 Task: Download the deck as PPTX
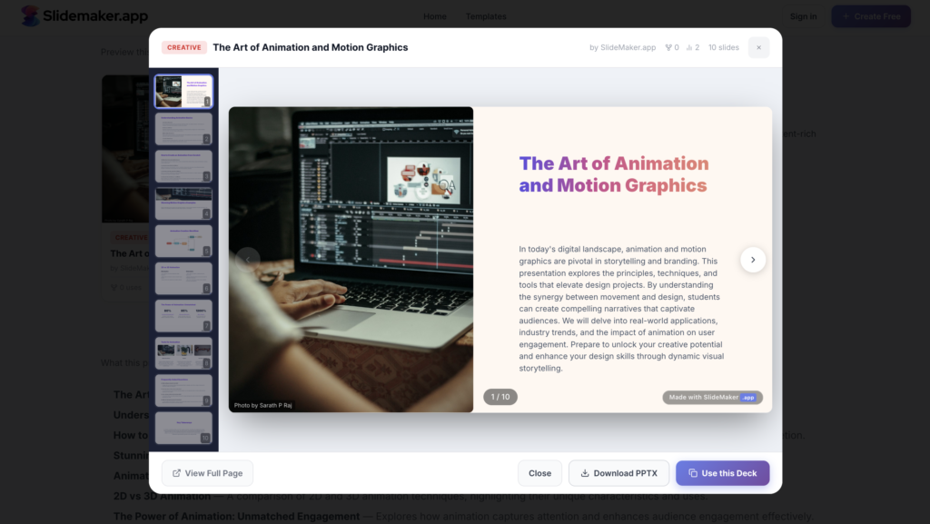(x=618, y=473)
